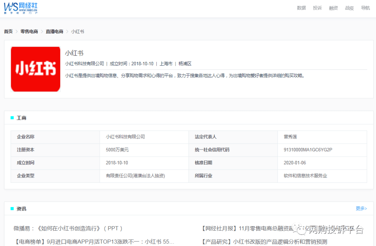Expand news list via 更多> link

tap(361, 208)
